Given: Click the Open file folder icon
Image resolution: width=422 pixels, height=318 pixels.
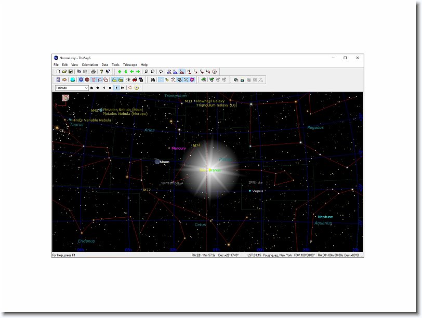Looking at the screenshot, I should point(64,72).
